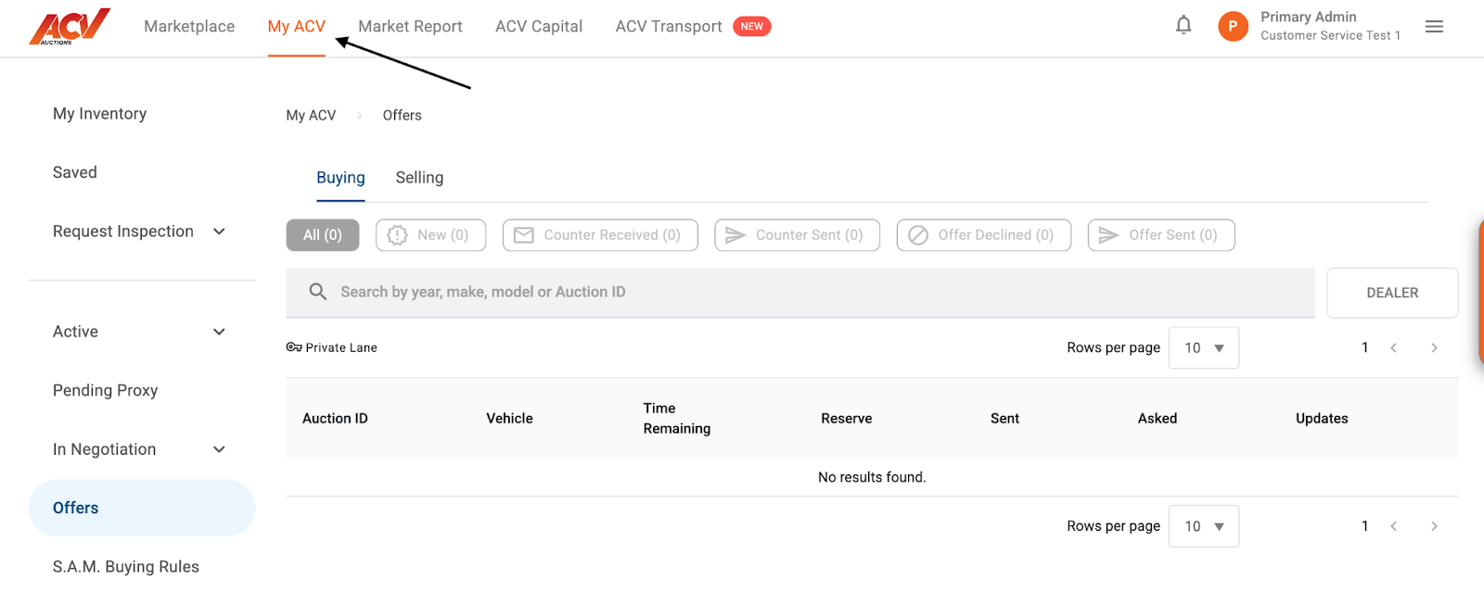Viewport: 1484px width, 604px height.
Task: Filter by All (0) offers
Action: [x=323, y=235]
